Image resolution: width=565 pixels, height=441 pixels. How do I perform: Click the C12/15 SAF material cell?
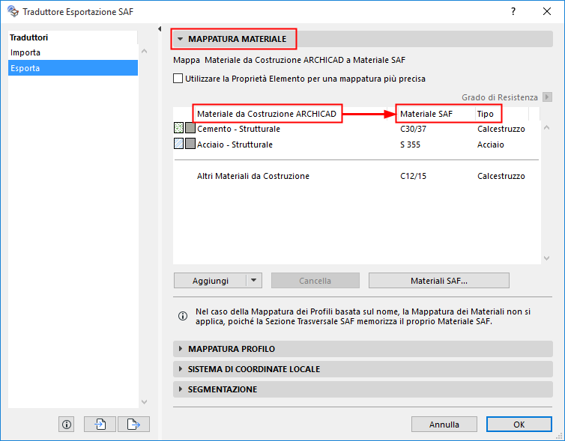[x=414, y=176]
